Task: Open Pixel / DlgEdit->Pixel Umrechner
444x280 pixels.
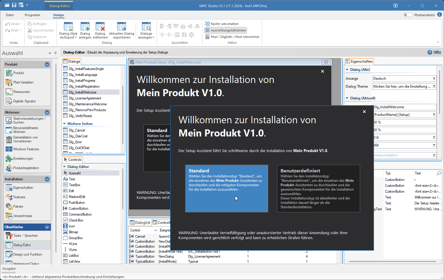Action: point(232,37)
